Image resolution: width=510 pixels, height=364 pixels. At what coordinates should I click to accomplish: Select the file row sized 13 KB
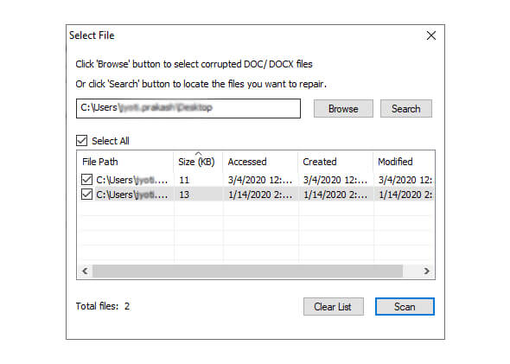point(256,195)
